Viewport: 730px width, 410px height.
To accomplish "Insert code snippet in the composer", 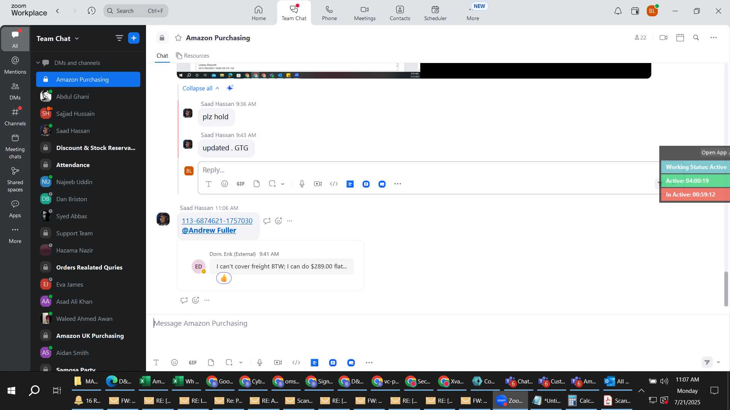I will pos(296,363).
